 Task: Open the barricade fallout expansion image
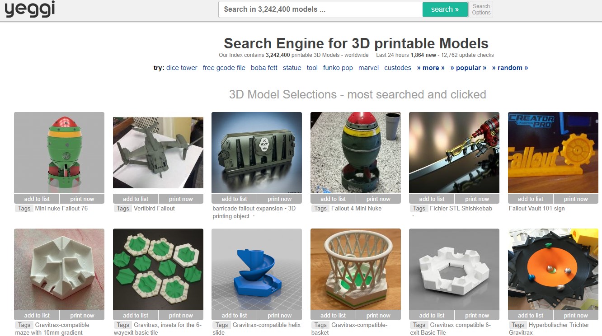[x=256, y=153]
